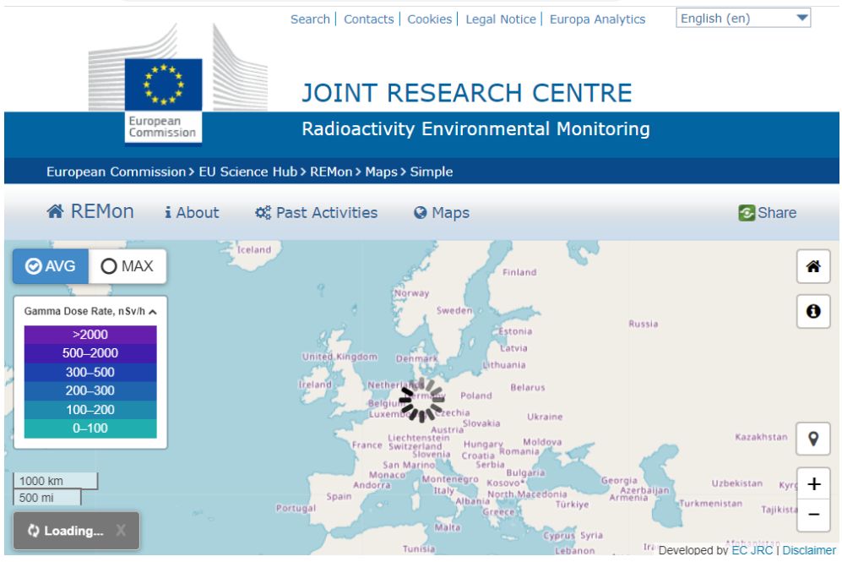Open the Europa Analytics link
Image resolution: width=842 pixels, height=562 pixels.
[x=598, y=19]
